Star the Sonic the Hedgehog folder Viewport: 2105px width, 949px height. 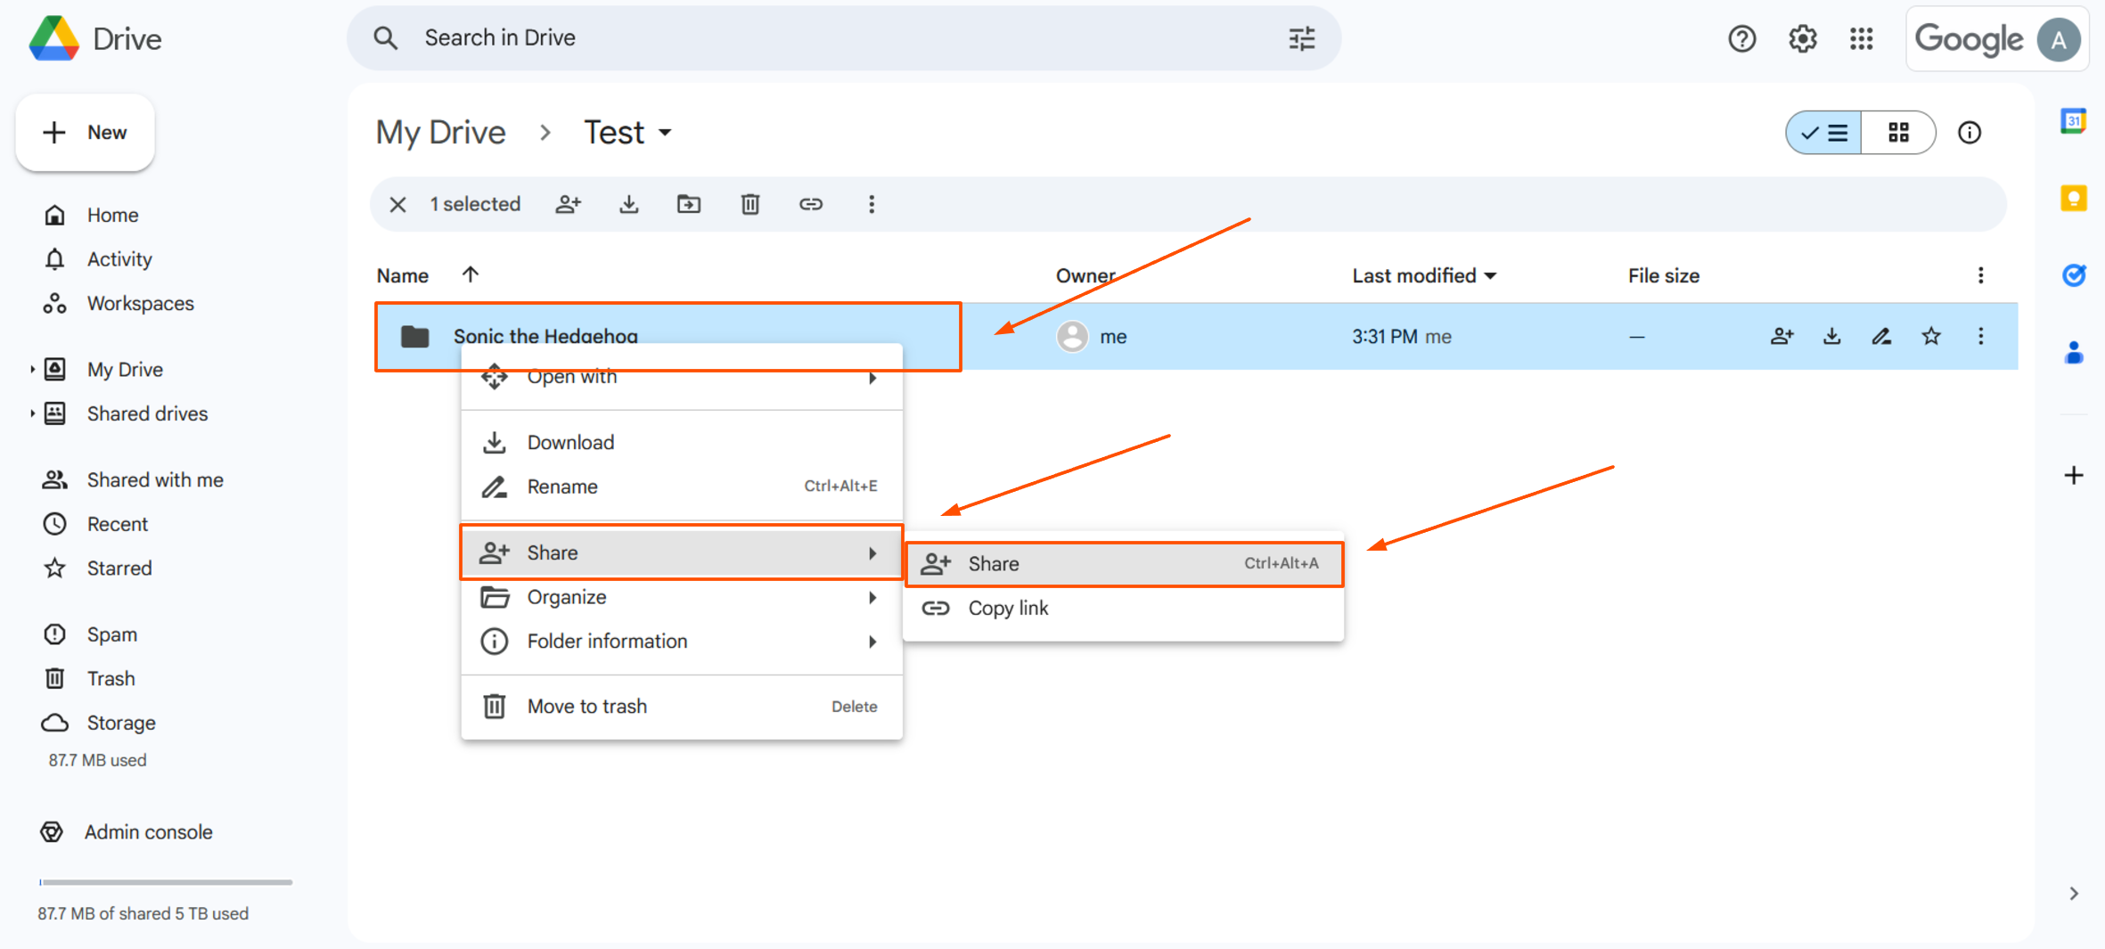click(x=1930, y=336)
